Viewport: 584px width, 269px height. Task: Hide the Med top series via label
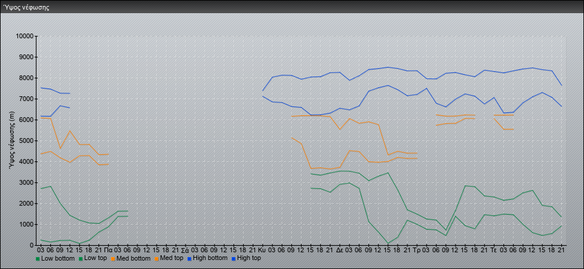(x=173, y=259)
